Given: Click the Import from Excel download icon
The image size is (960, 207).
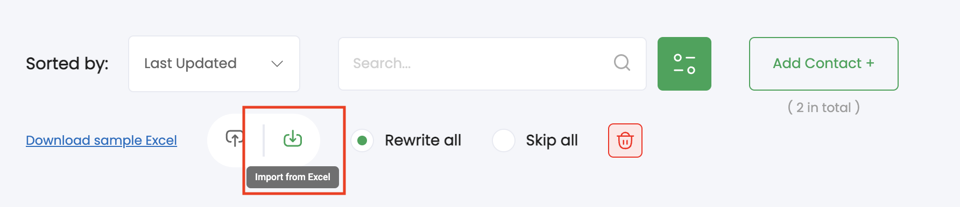Looking at the screenshot, I should coord(293,139).
